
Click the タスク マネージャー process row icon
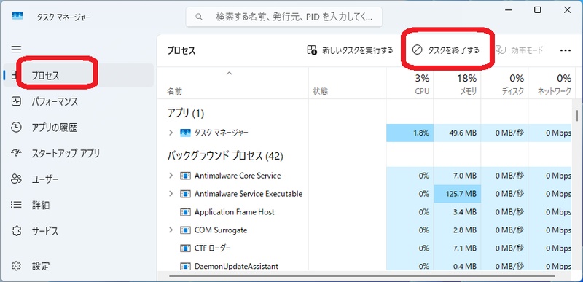click(185, 133)
